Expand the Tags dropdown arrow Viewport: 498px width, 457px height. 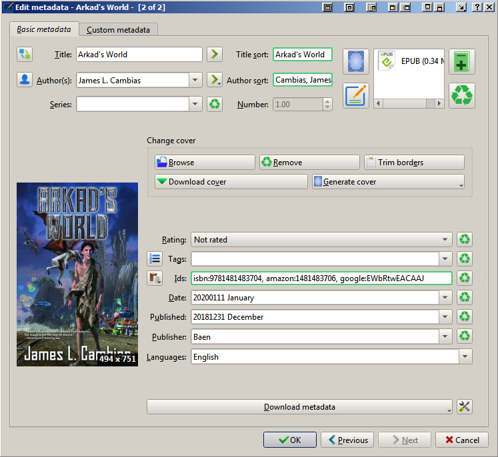coord(445,258)
